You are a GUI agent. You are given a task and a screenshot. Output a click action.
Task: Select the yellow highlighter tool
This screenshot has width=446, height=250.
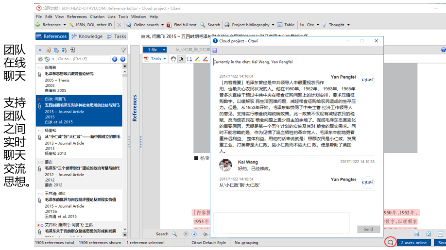pos(197,59)
